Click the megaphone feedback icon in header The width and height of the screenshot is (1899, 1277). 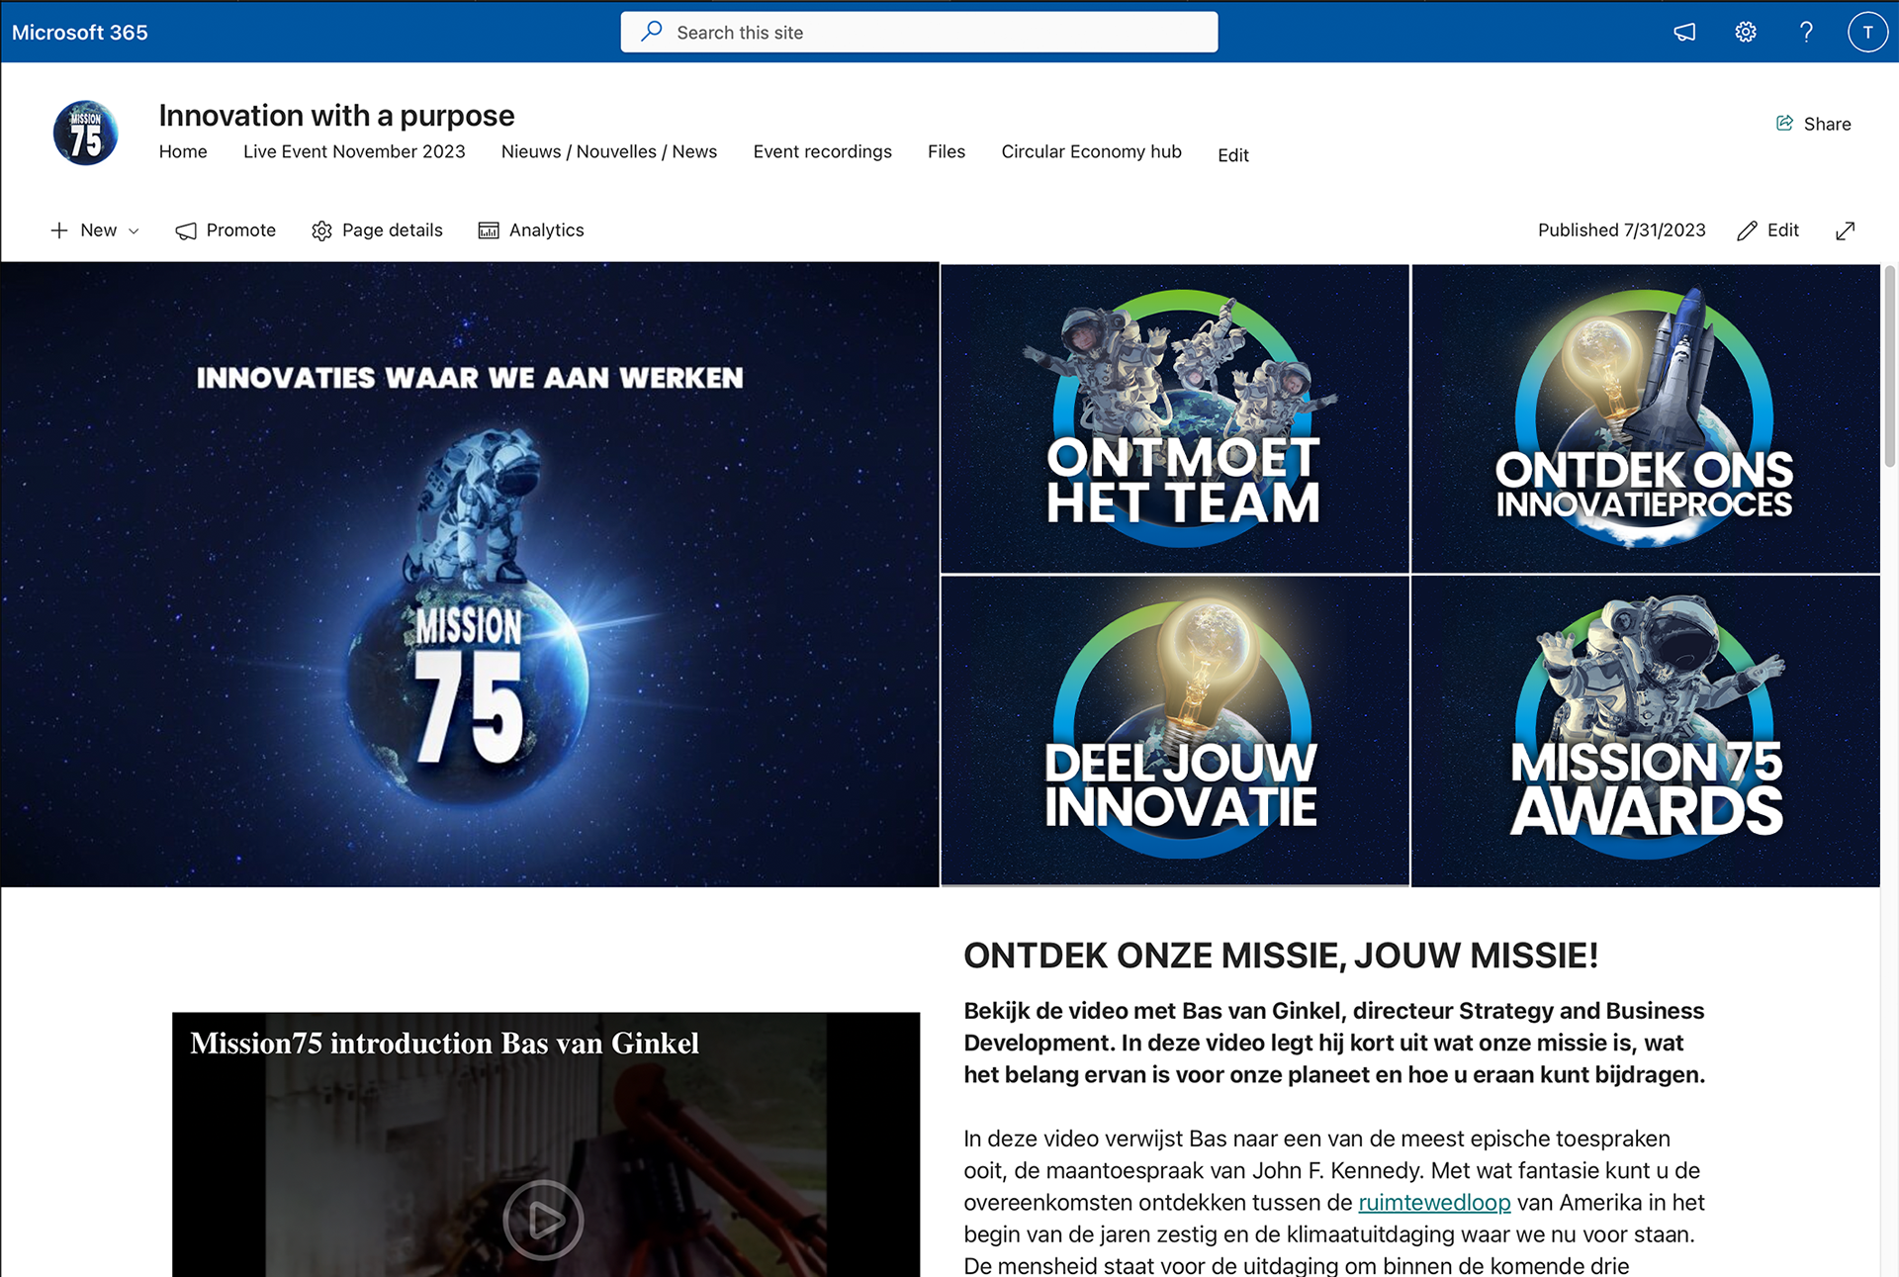click(1684, 33)
